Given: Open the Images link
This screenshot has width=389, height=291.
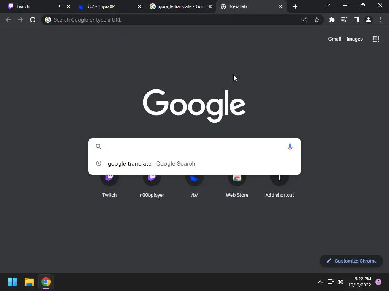Looking at the screenshot, I should coord(354,39).
